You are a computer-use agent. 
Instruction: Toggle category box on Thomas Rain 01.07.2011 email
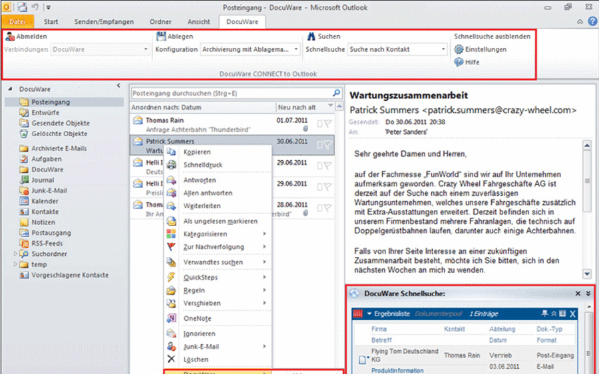click(319, 123)
